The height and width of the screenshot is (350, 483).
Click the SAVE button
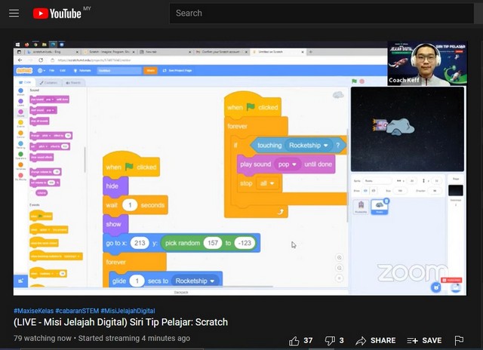[x=424, y=340]
